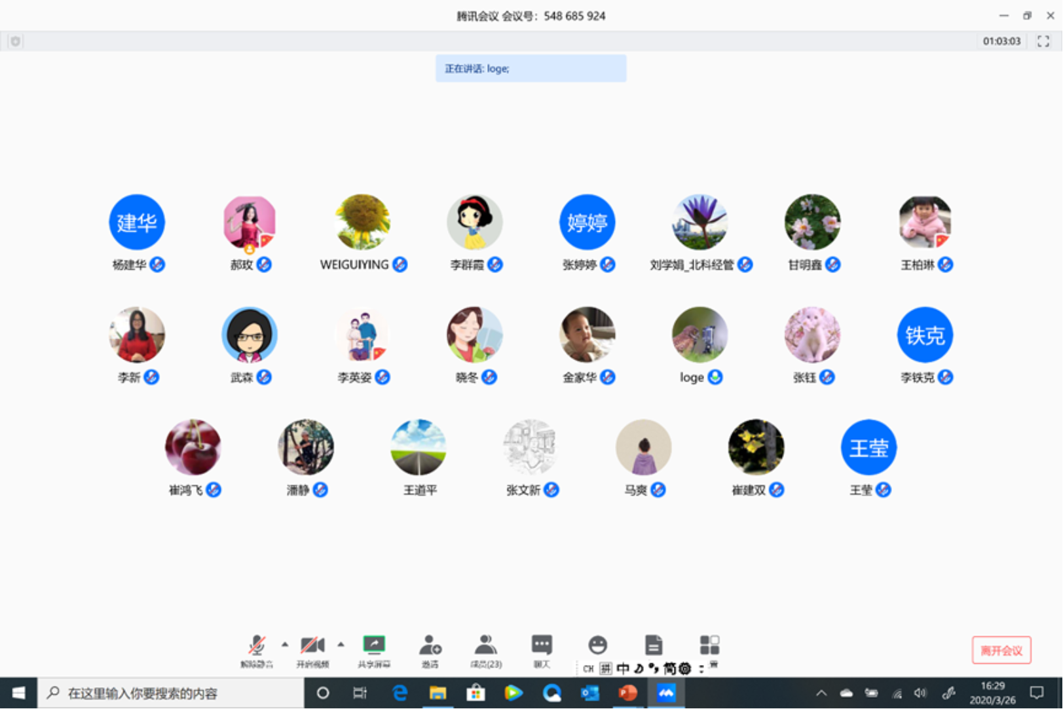Click the muted mic icon next to 杨建华
1063x709 pixels.
(x=157, y=264)
